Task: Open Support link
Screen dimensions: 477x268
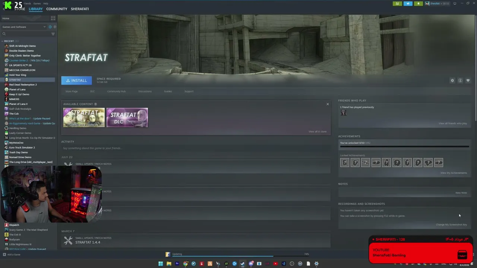Action: tap(189, 92)
